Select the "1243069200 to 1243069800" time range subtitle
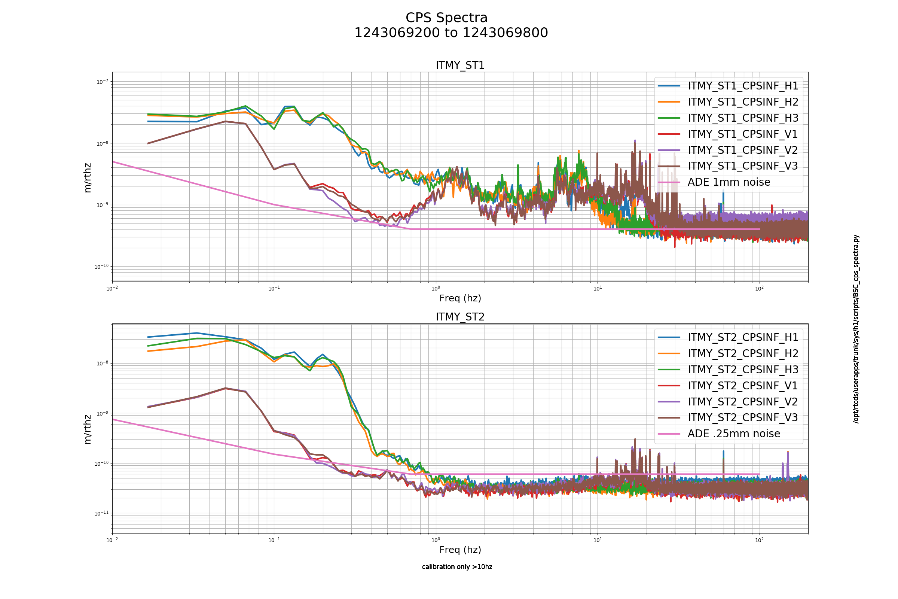 coord(451,33)
